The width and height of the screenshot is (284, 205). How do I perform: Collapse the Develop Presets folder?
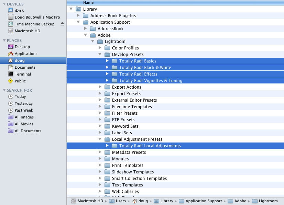pos(100,54)
